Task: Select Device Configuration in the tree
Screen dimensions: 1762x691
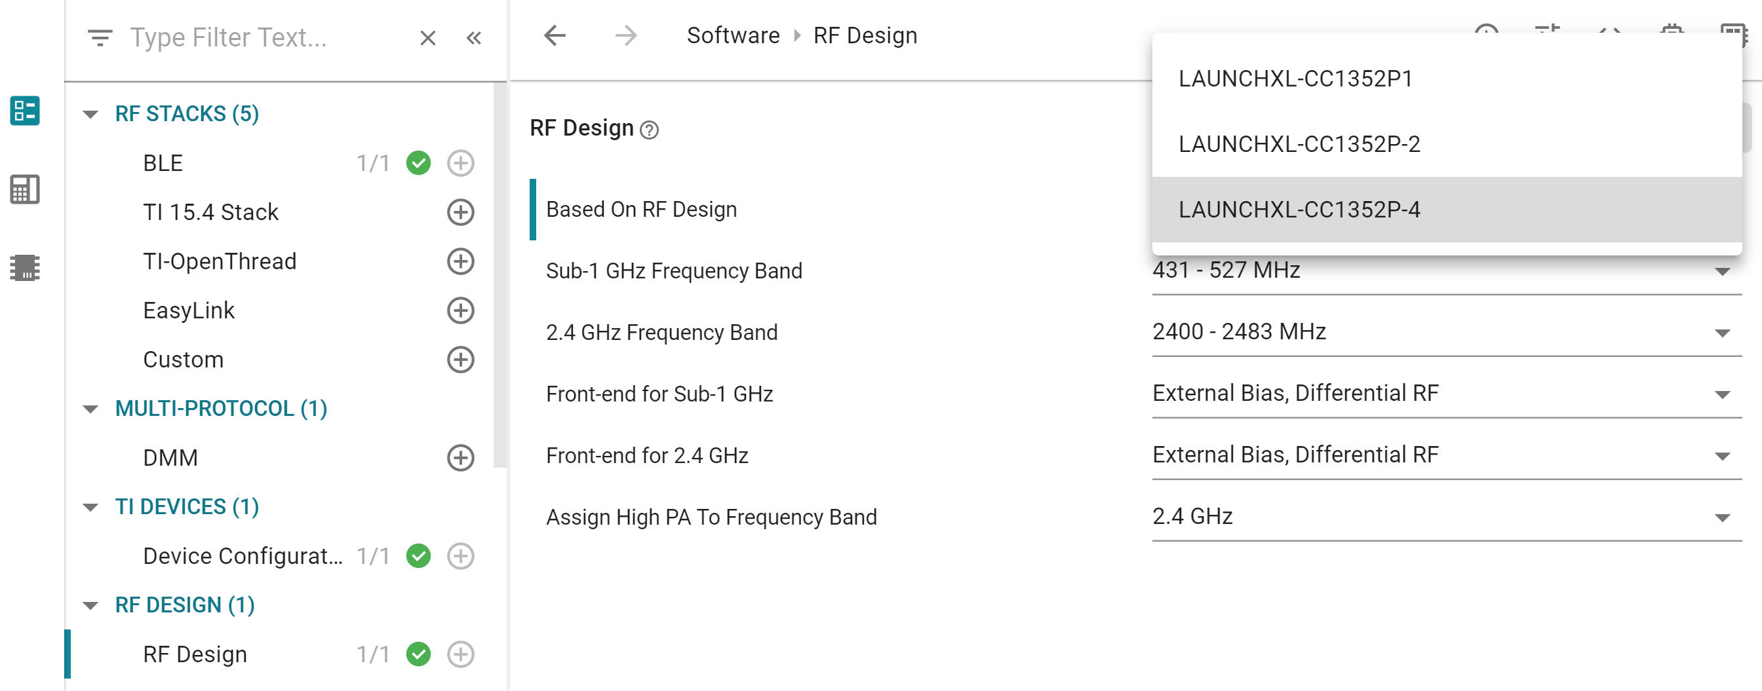Action: point(243,556)
